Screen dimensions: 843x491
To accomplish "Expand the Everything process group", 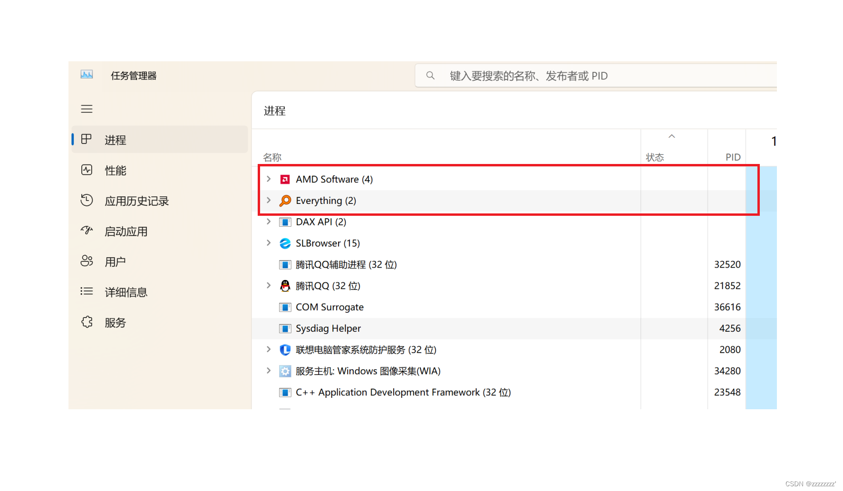I will point(269,200).
